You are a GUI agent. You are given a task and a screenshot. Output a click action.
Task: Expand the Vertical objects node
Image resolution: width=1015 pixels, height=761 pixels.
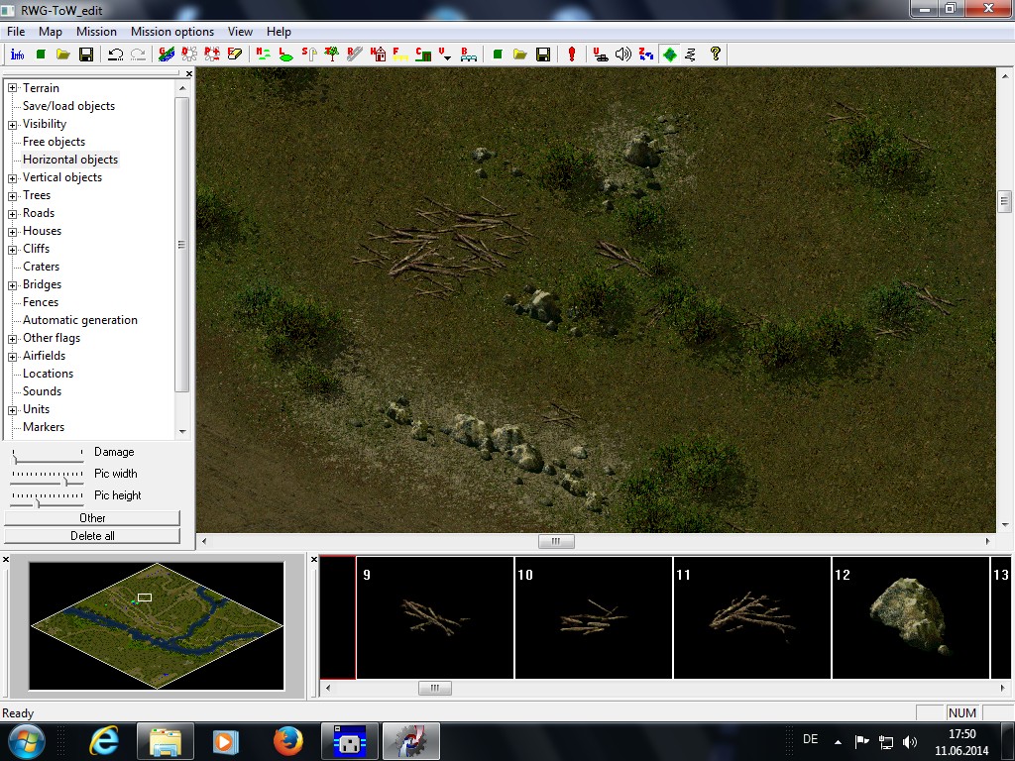click(12, 178)
